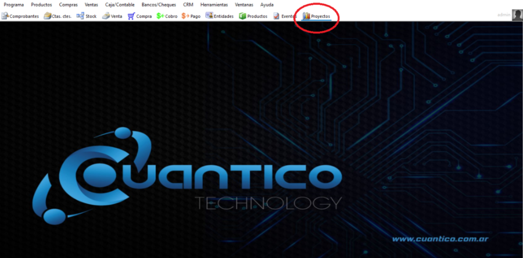Viewport: 523px width, 258px height.
Task: Open the Eventos calendar icon
Action: (276, 16)
